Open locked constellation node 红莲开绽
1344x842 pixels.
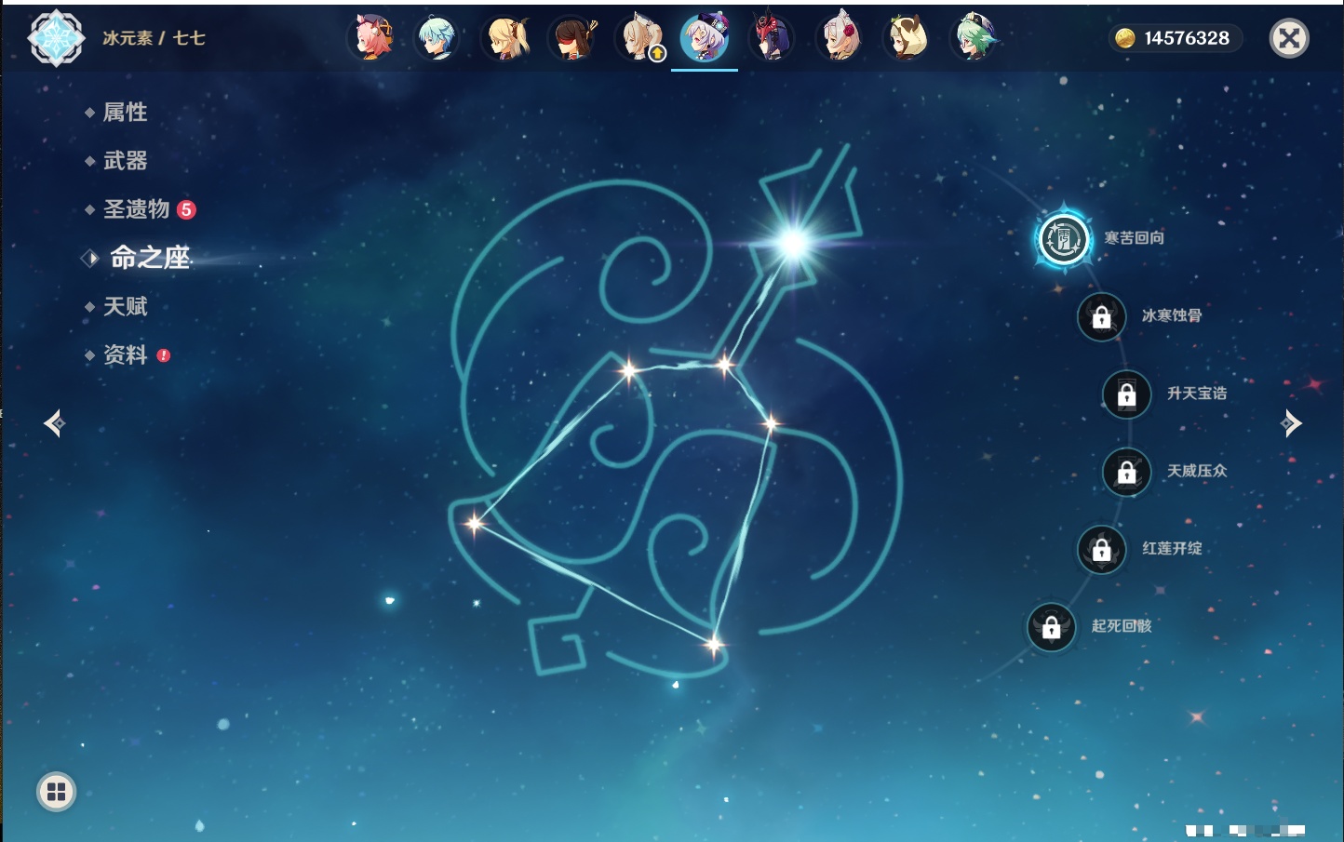tap(1101, 550)
